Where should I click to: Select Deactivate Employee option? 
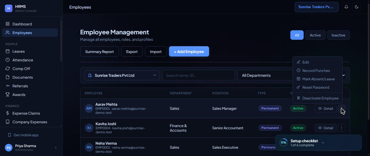point(317,98)
